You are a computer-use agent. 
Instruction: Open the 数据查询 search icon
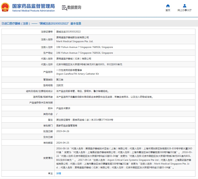pos(64,8)
